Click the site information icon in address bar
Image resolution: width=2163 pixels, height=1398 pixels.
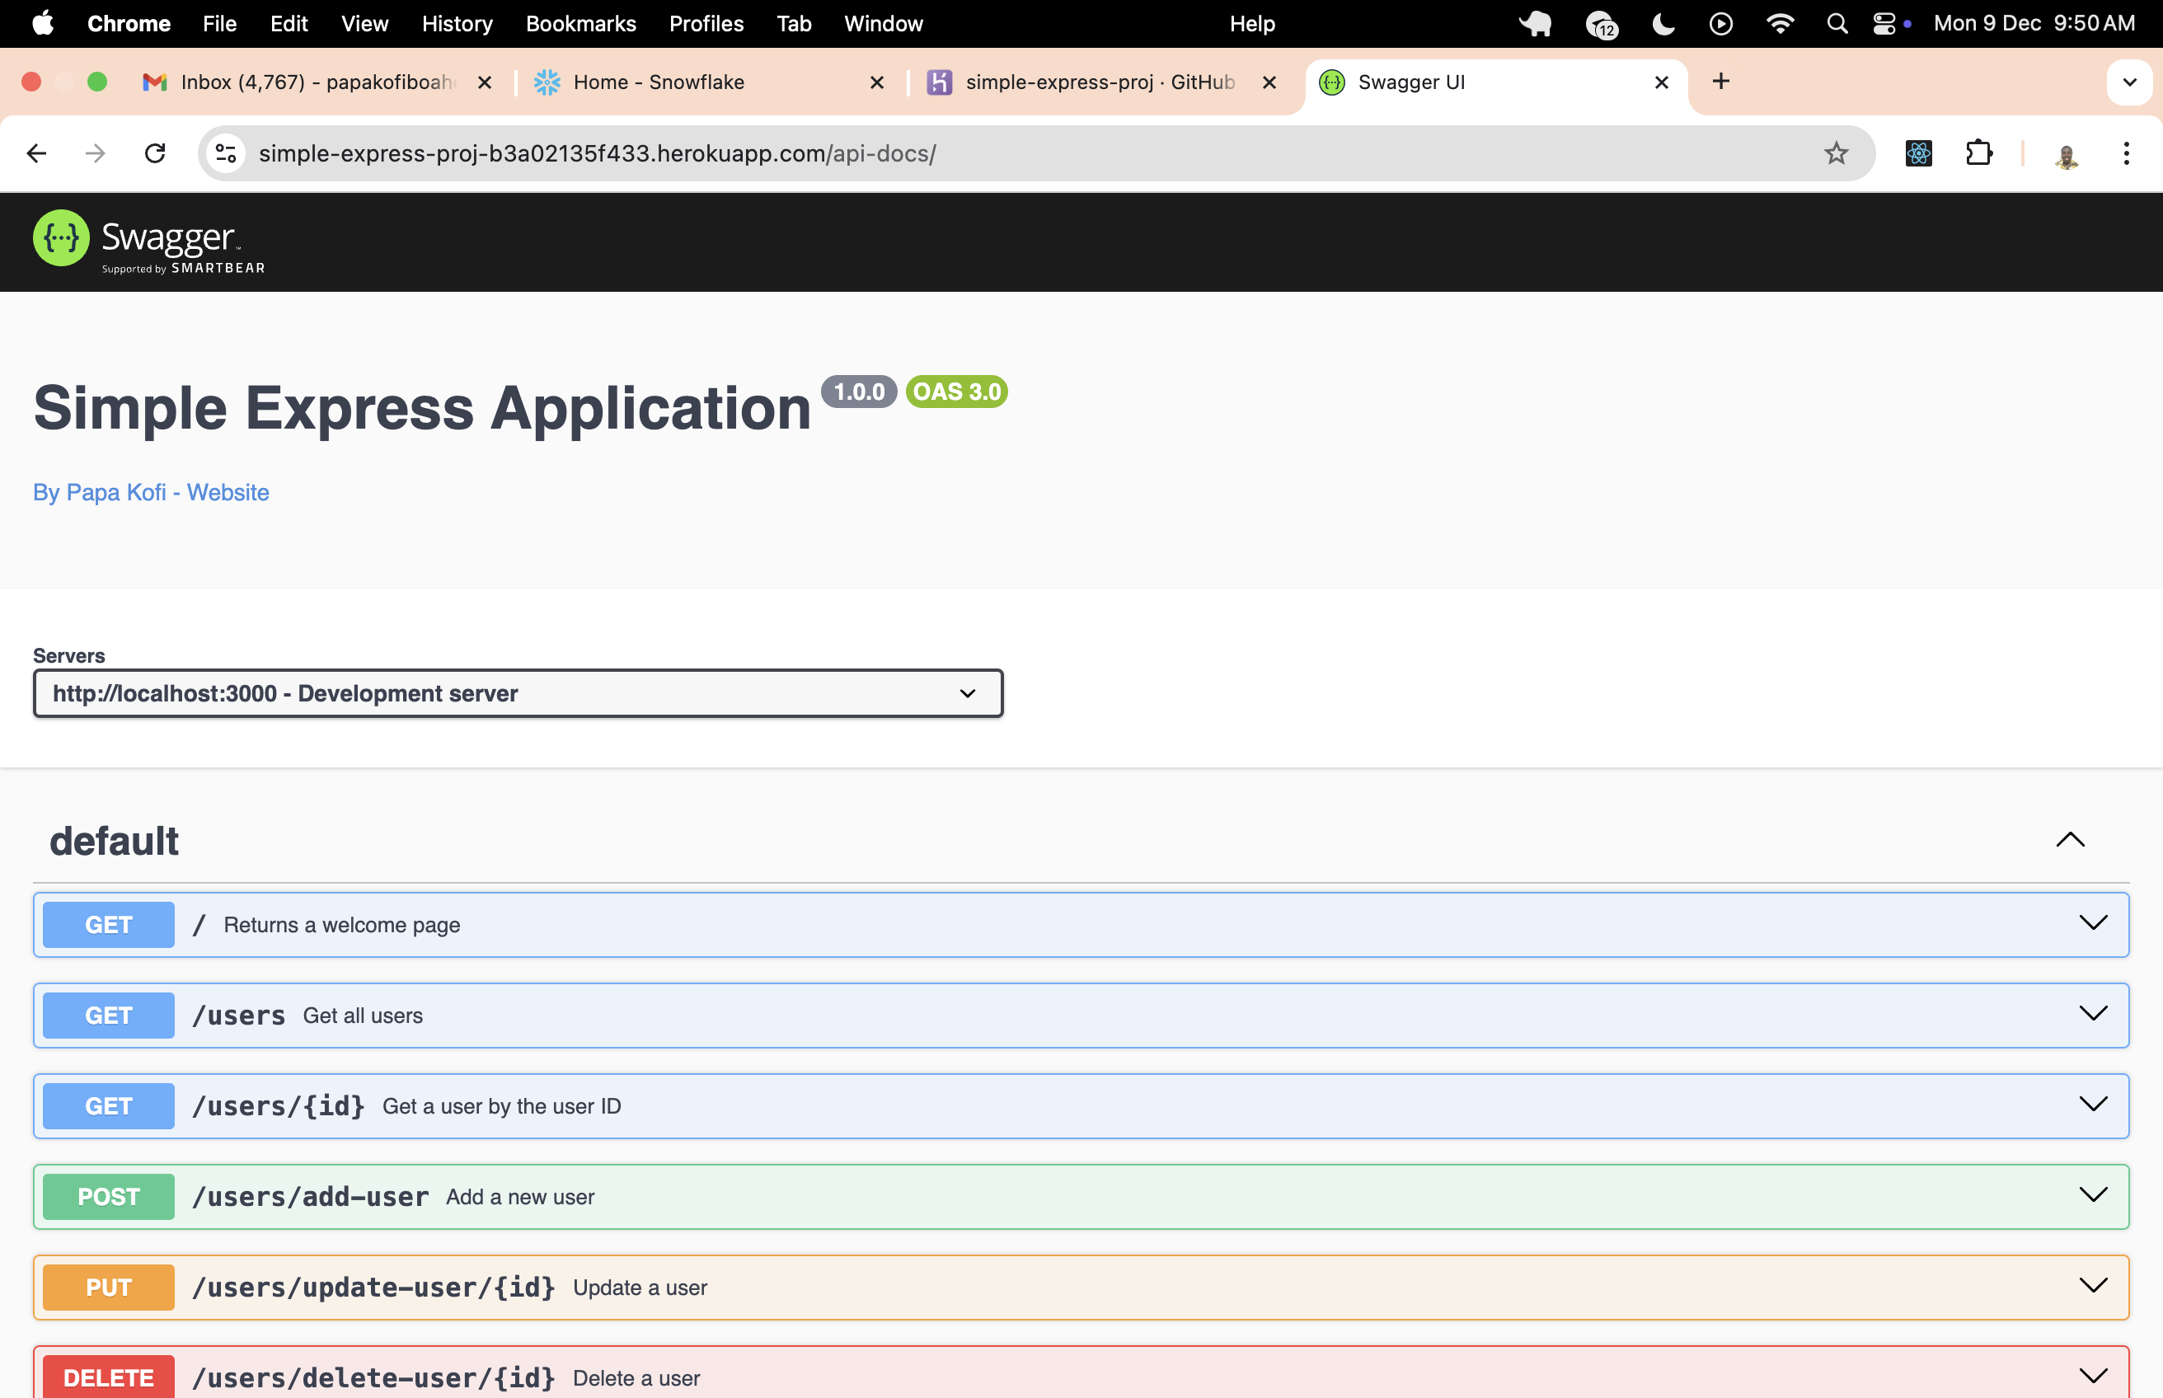click(226, 153)
